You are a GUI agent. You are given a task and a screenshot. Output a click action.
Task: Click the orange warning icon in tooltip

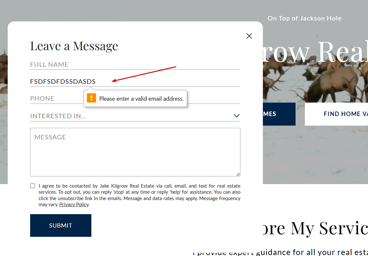click(92, 98)
